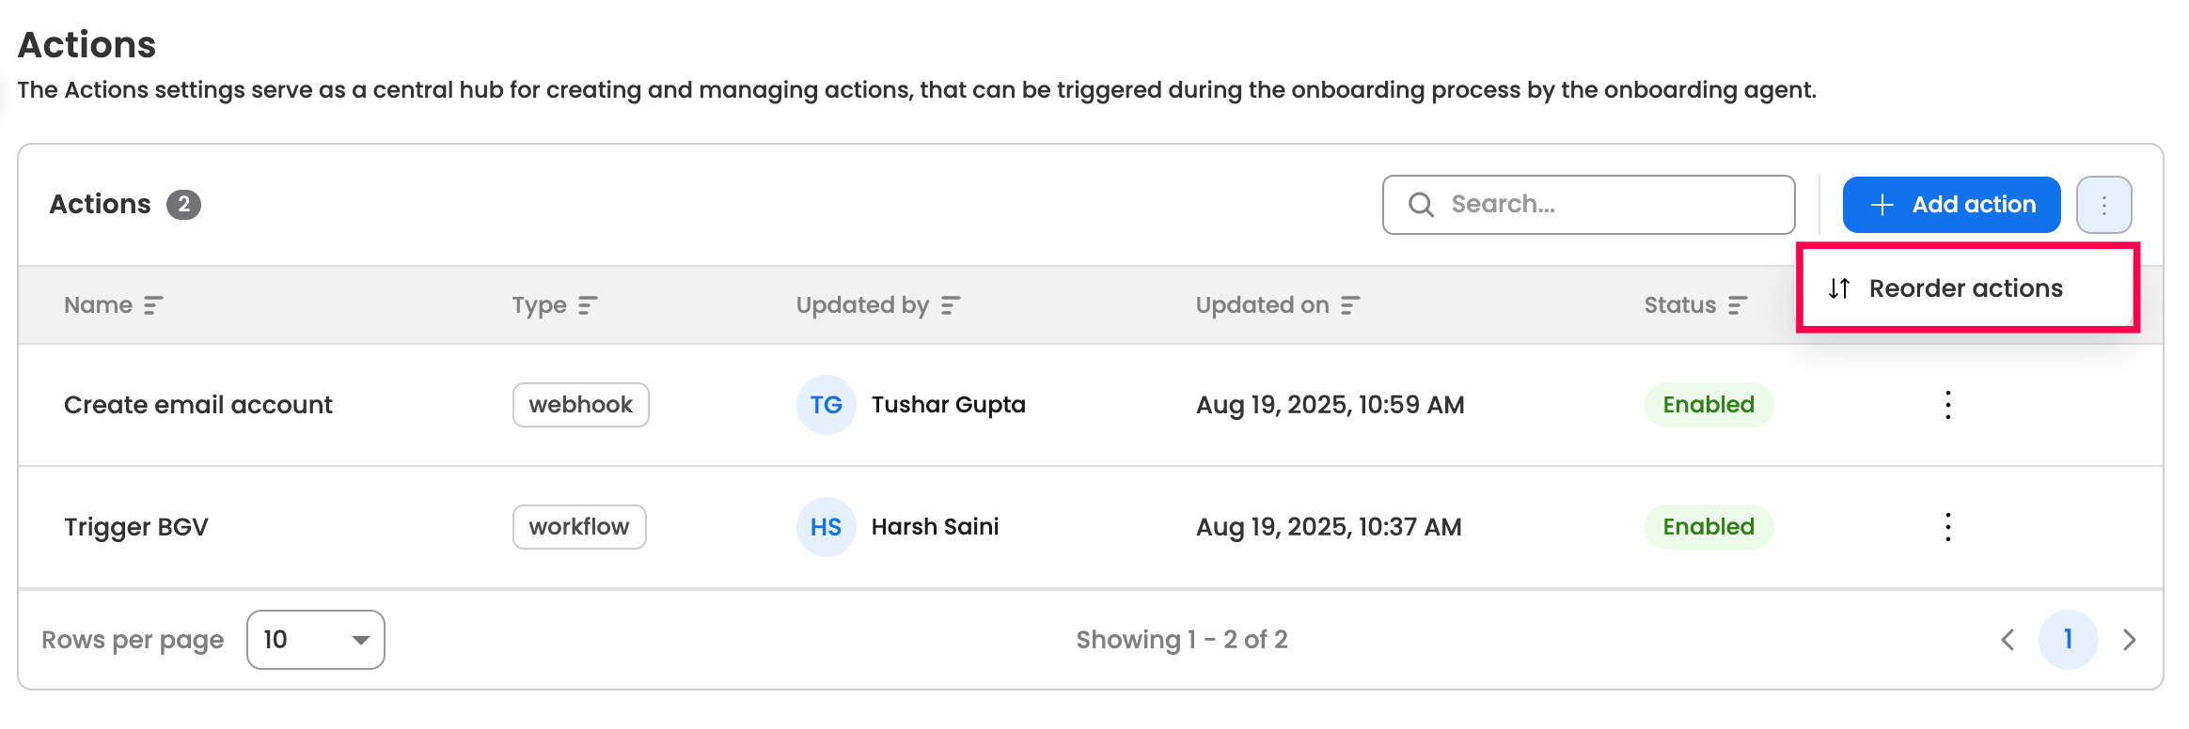Screen dimensions: 2189x729
Task: Click the HS avatar for Harsh Saini
Action: 826,527
